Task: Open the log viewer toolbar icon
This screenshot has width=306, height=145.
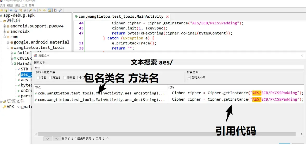Action: click(55, 10)
